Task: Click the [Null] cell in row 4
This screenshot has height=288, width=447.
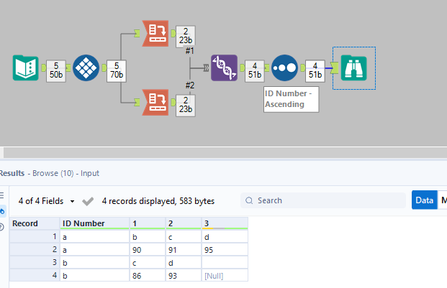Action: tap(224, 275)
